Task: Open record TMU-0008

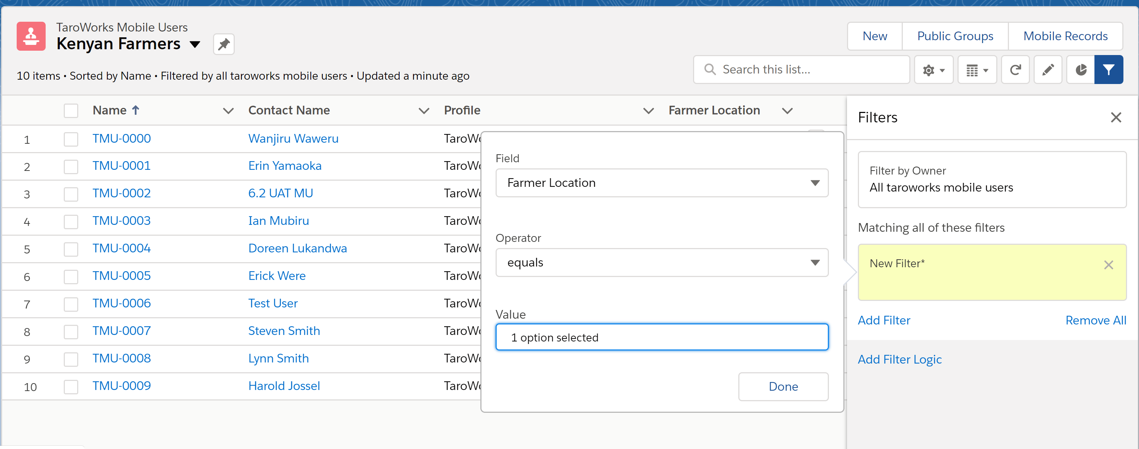Action: [122, 358]
